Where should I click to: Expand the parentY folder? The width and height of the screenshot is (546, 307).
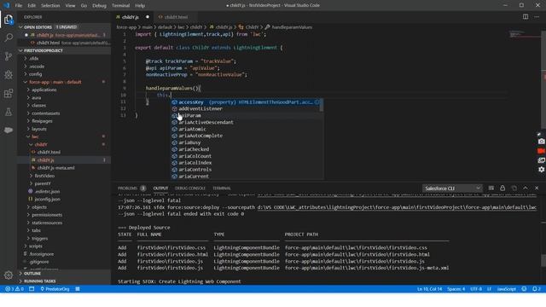tap(65, 183)
